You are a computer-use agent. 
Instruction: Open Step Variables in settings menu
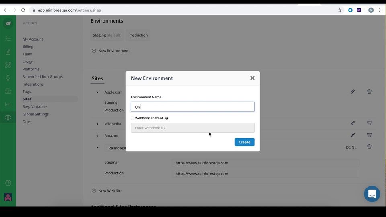pos(35,106)
